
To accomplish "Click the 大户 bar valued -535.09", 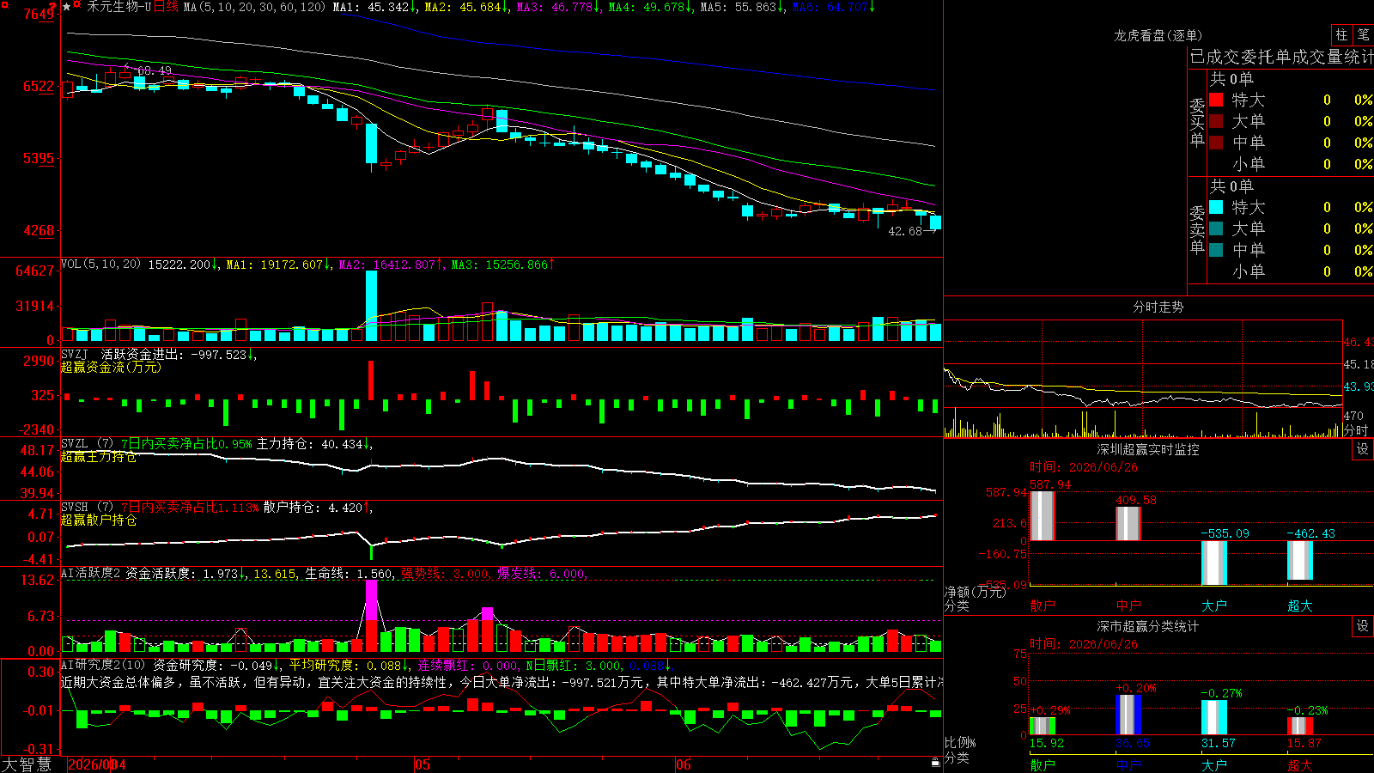I will click(x=1214, y=563).
